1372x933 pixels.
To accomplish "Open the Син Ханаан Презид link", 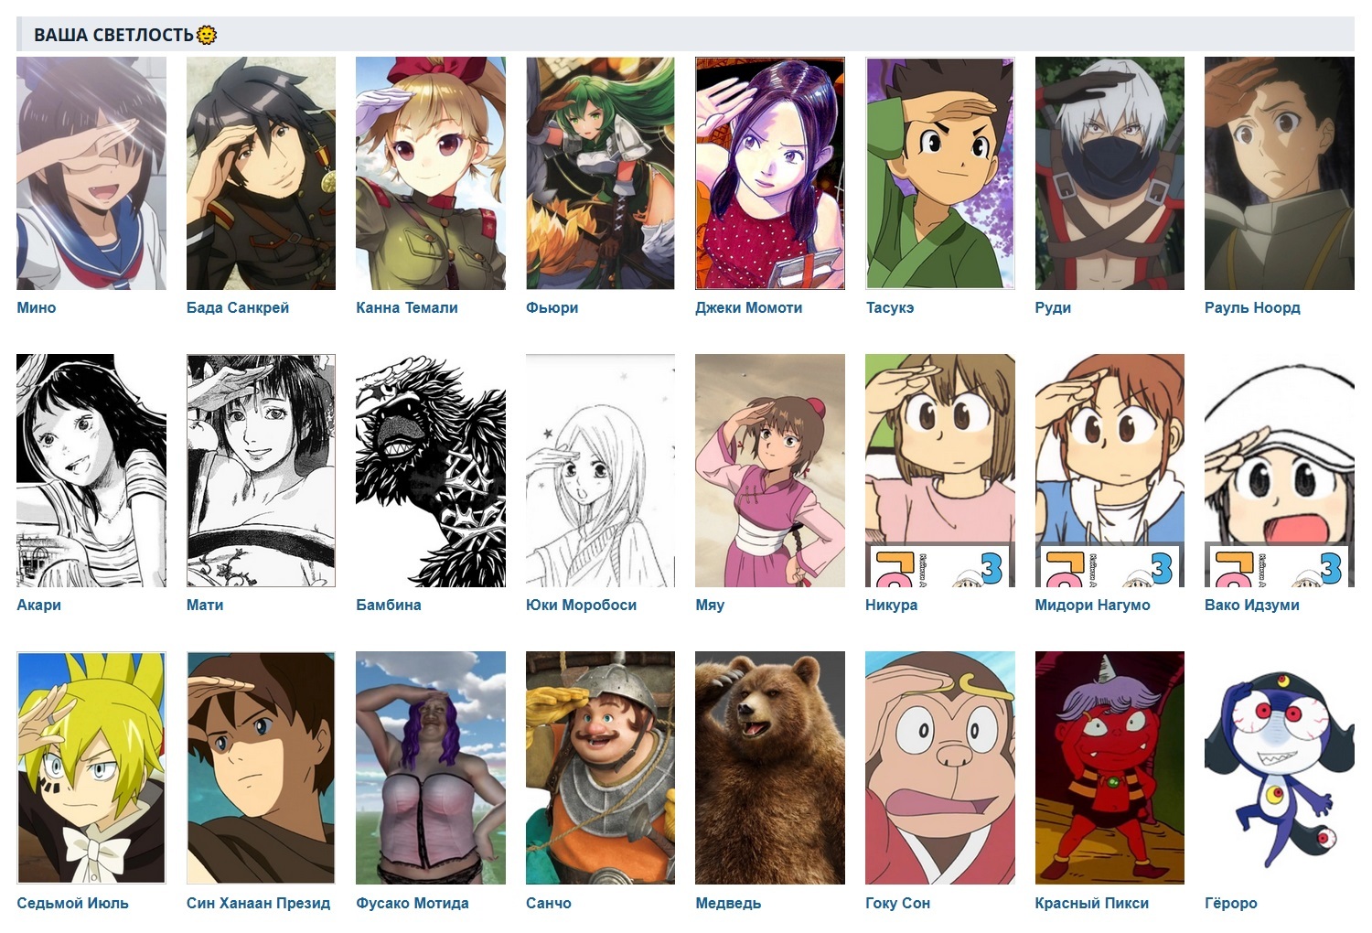I will point(258,903).
